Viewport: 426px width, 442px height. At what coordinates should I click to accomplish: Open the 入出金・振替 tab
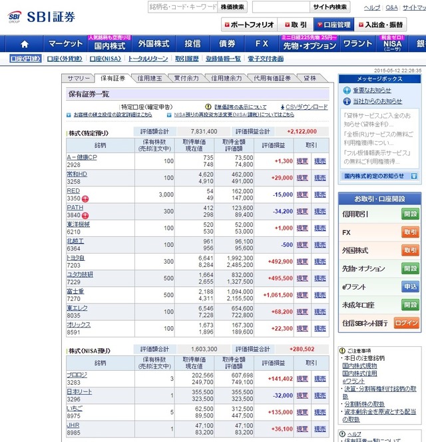[381, 25]
